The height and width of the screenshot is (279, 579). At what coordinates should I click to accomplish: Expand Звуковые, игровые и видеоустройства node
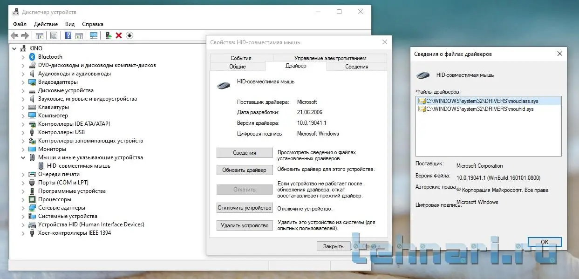tap(23, 99)
